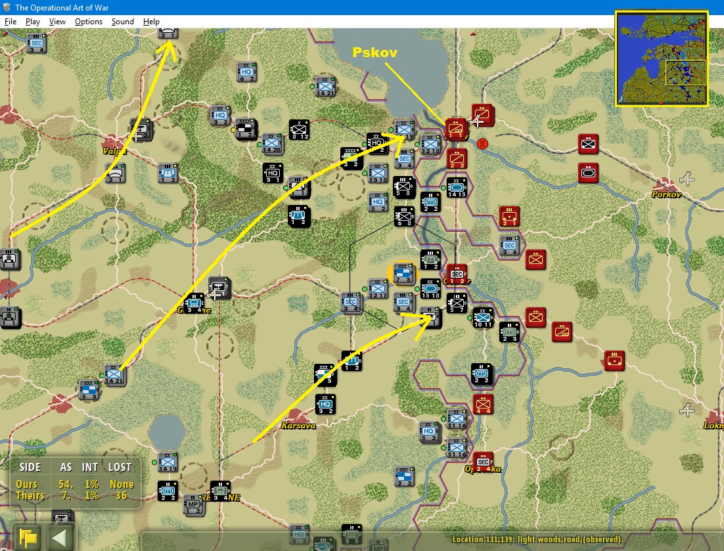The image size is (724, 551).
Task: Select the highlighted XXX corps unit 7-3
Action: point(403,274)
